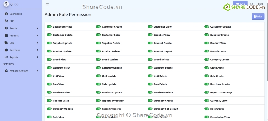
Task: Toggle the Brand View permission switch
Action: point(49,60)
